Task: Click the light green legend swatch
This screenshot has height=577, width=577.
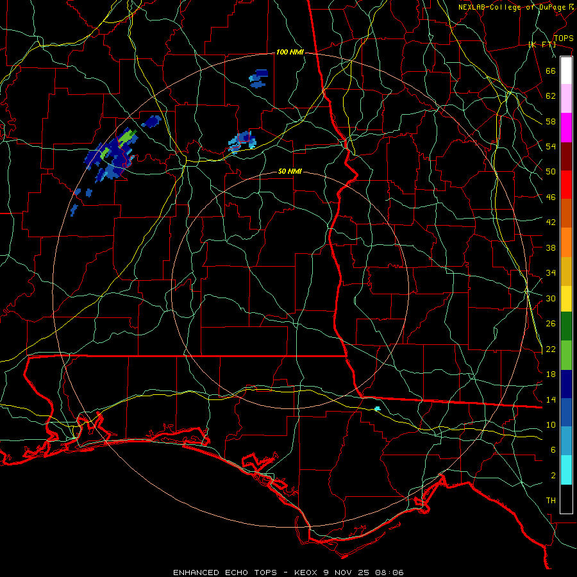Action: [x=566, y=355]
